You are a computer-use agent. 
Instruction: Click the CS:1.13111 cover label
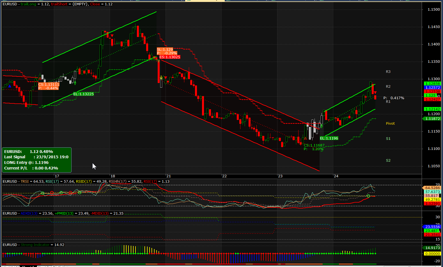coord(49,84)
